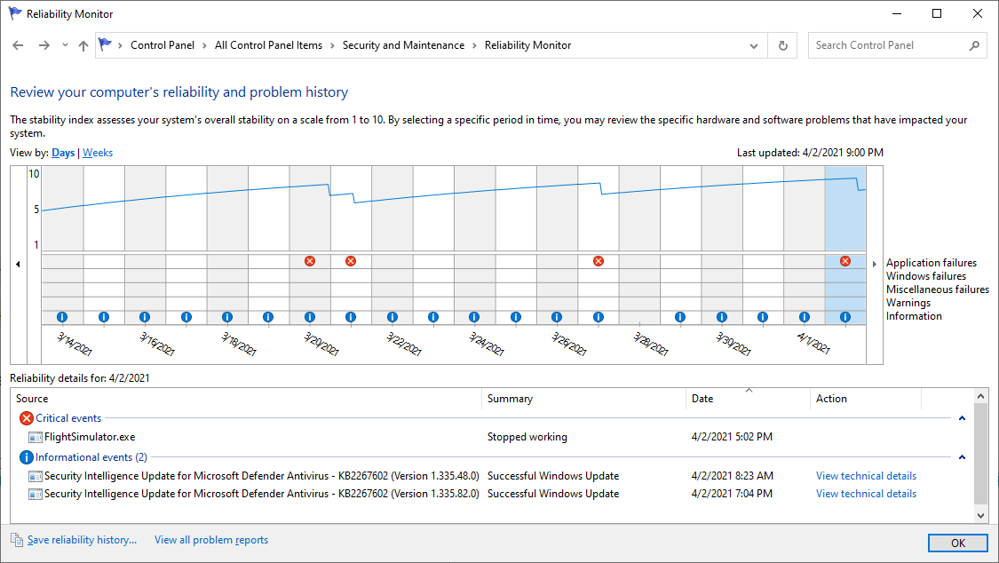
Task: Open Control Panel breadcrumb
Action: [163, 45]
